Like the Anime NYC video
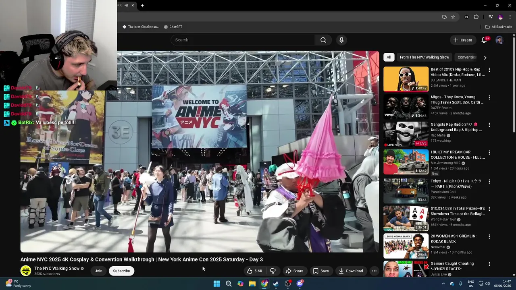516x290 pixels. [x=254, y=271]
